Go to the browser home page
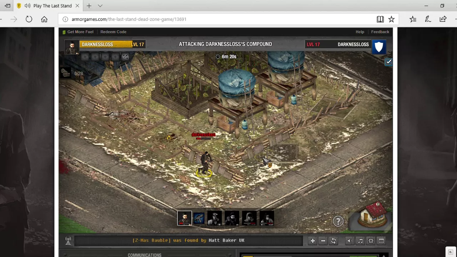Image resolution: width=457 pixels, height=257 pixels. (x=44, y=19)
